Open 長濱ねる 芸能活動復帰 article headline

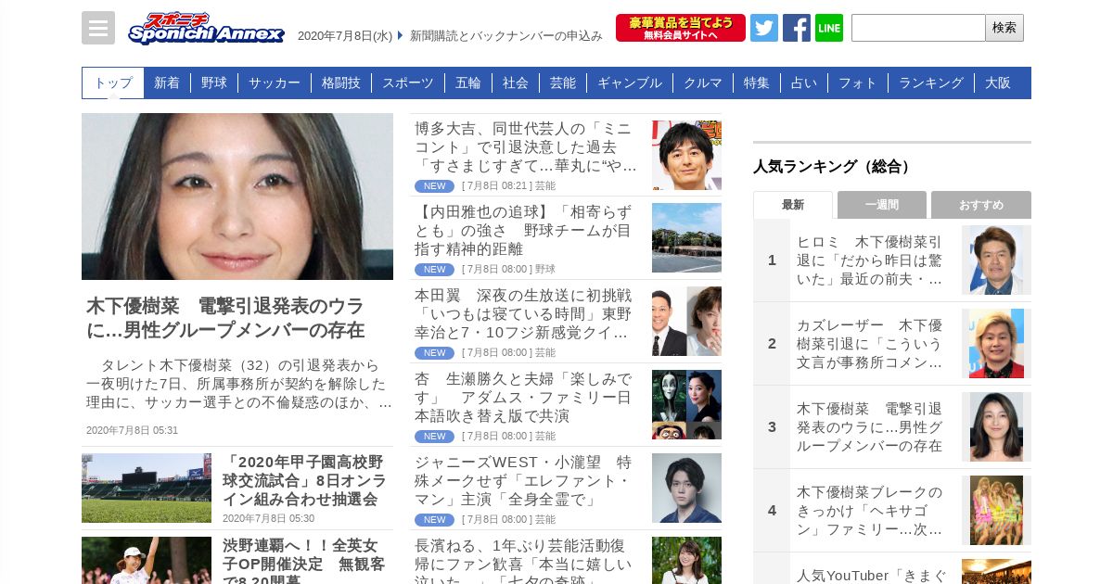[x=524, y=560]
